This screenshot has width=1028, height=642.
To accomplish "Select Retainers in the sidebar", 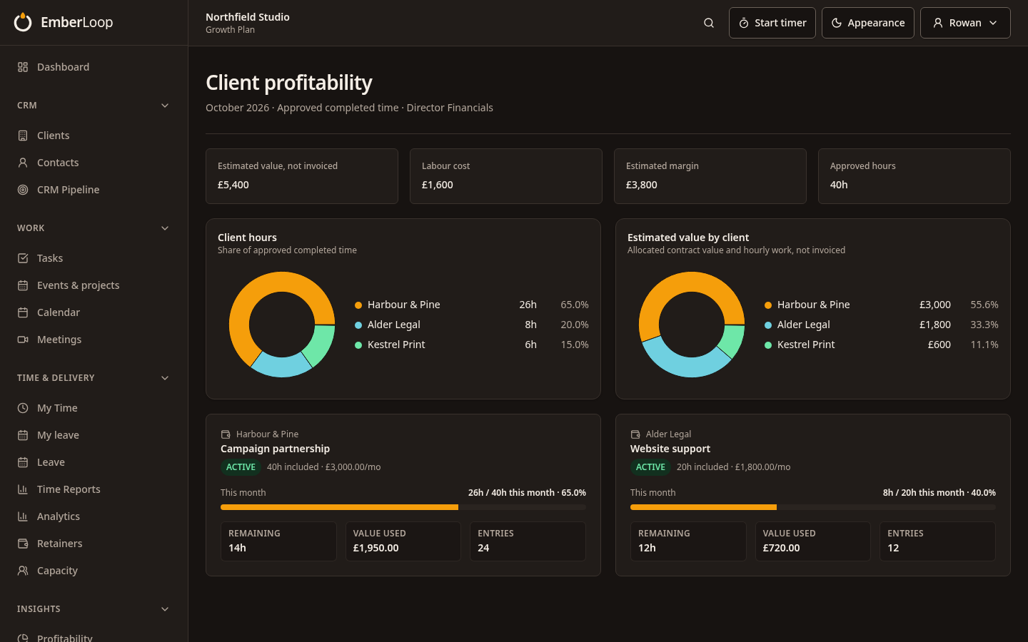I will (x=94, y=544).
